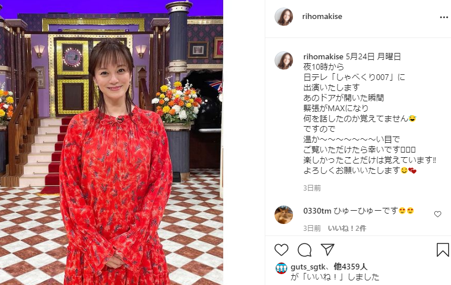
Task: Click rihomakise username in the caption
Action: click(324, 56)
